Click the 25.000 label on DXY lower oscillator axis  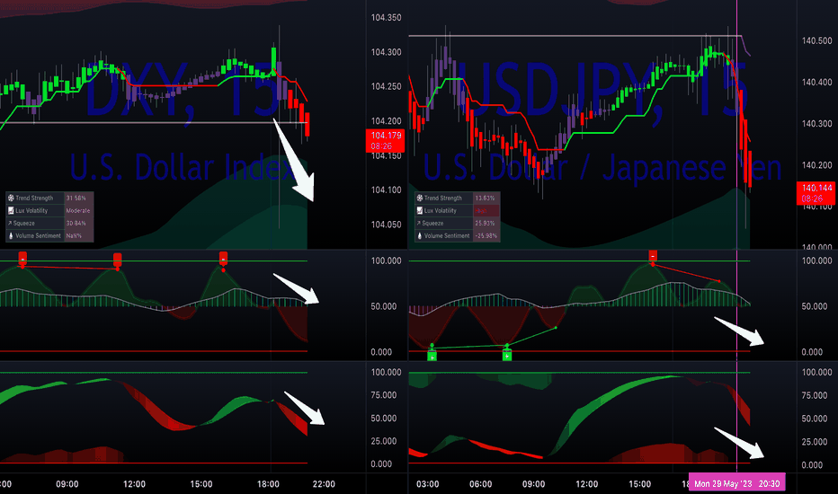384,441
